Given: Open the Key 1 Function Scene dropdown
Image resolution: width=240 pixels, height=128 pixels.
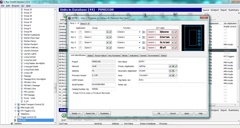Looking at the screenshot, I should (140, 32).
